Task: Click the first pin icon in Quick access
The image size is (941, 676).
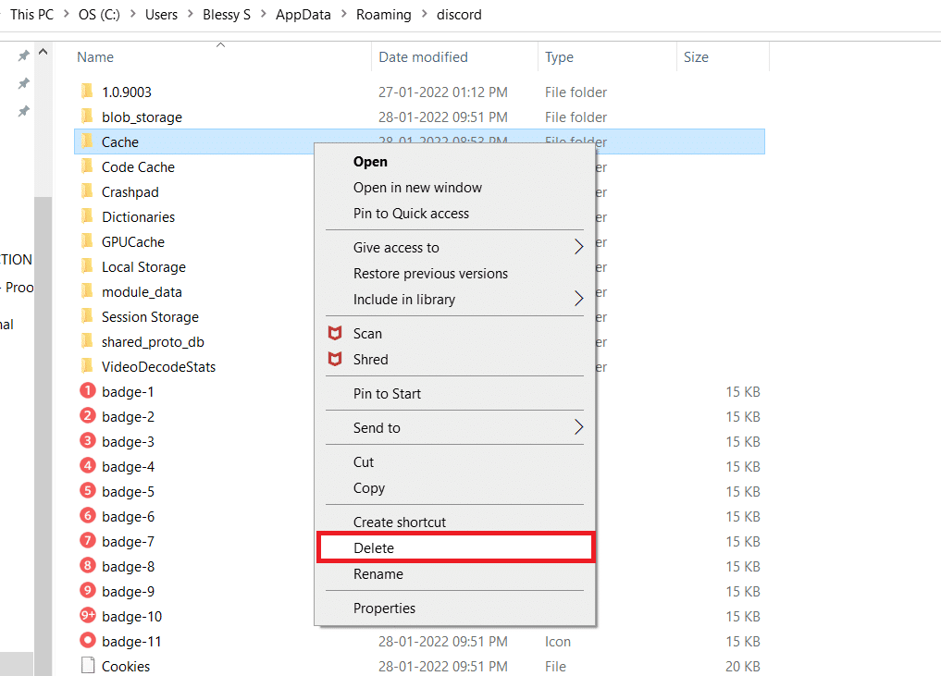Action: coord(24,57)
